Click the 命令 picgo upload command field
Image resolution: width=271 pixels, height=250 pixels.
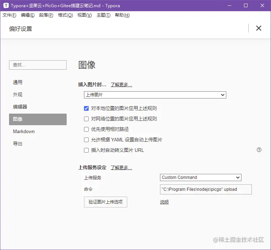coord(206,189)
